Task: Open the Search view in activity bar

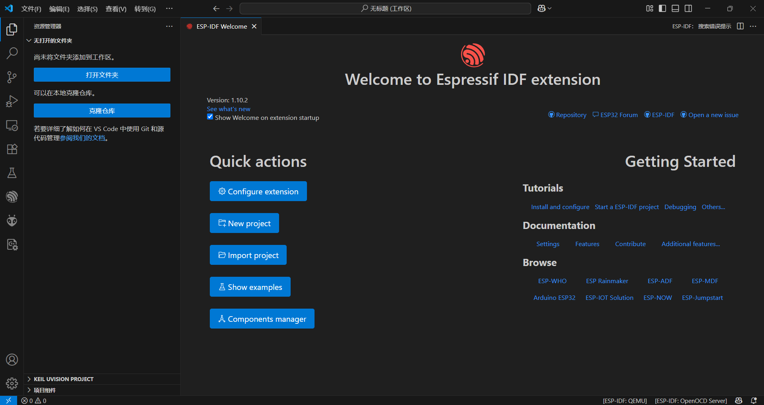Action: point(12,53)
